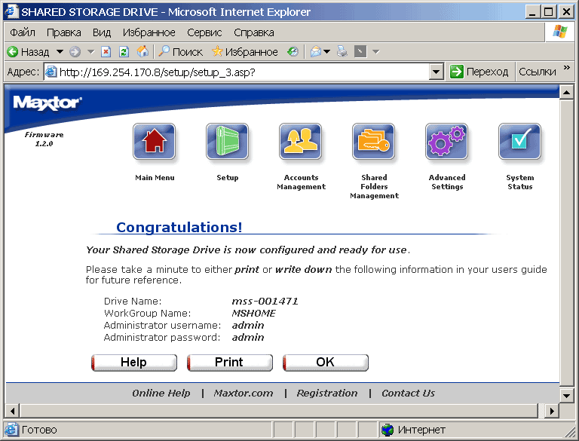Open the Setup drive icon
The height and width of the screenshot is (441, 579).
[227, 142]
